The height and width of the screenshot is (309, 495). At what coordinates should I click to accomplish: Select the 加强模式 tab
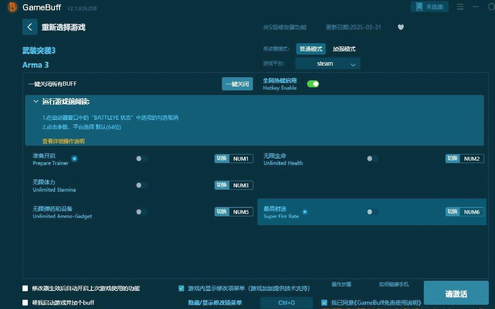coord(344,49)
